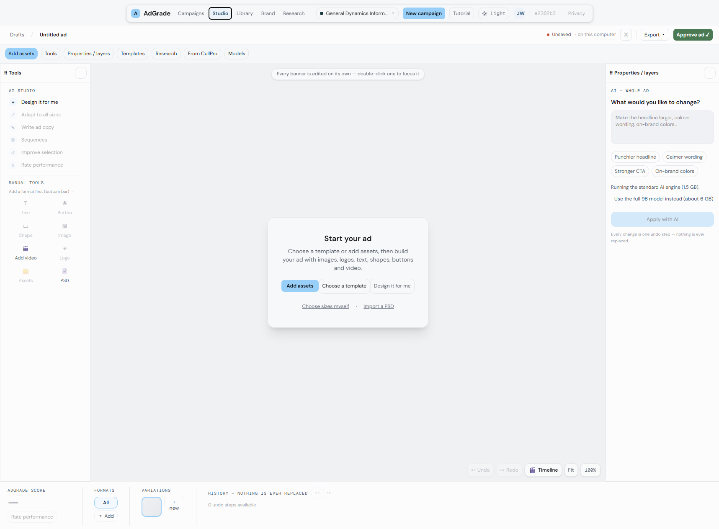Click the Undo button on canvas
The image size is (719, 529).
click(480, 470)
